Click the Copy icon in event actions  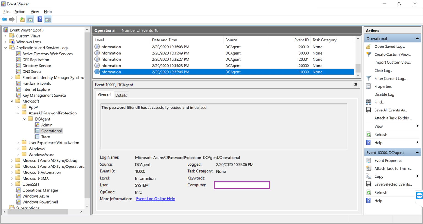pyautogui.click(x=368, y=176)
